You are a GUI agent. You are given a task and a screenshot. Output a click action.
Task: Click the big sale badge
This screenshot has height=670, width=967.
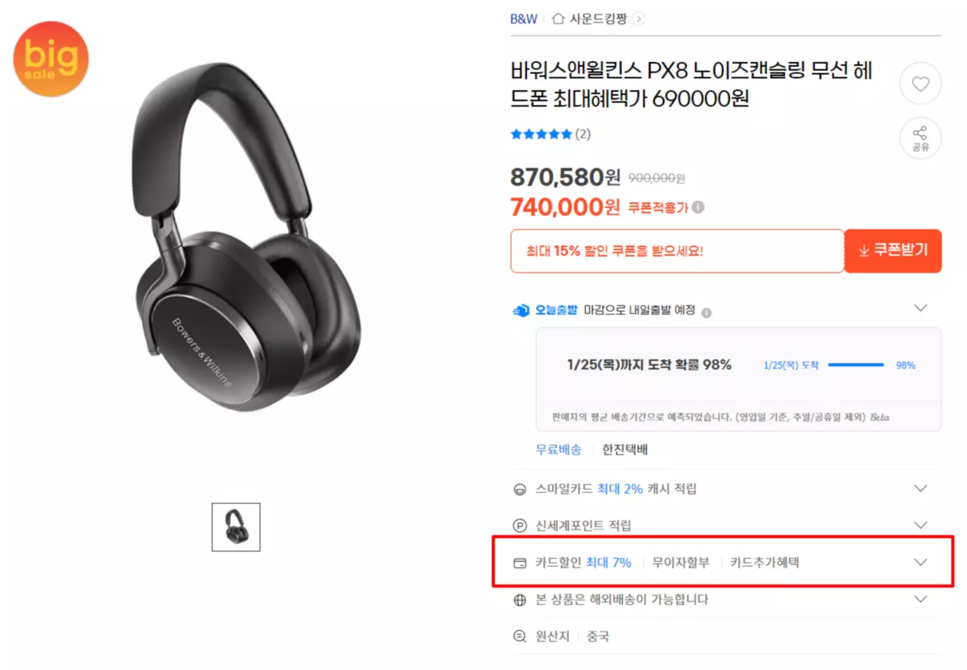pyautogui.click(x=51, y=59)
